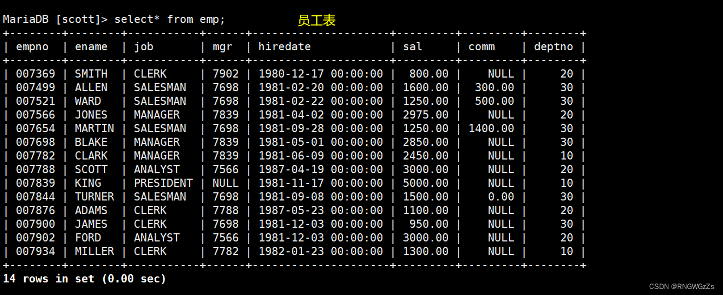
Task: Click the 'comm' column header
Action: point(481,47)
